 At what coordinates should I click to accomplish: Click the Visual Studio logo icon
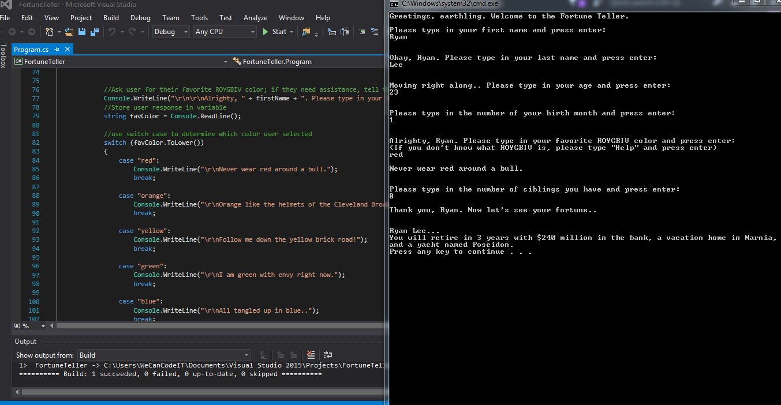coord(6,5)
